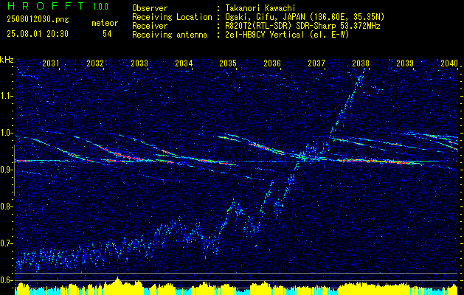The height and width of the screenshot is (295, 464).
Task: Click time marker 2033
Action: point(139,63)
